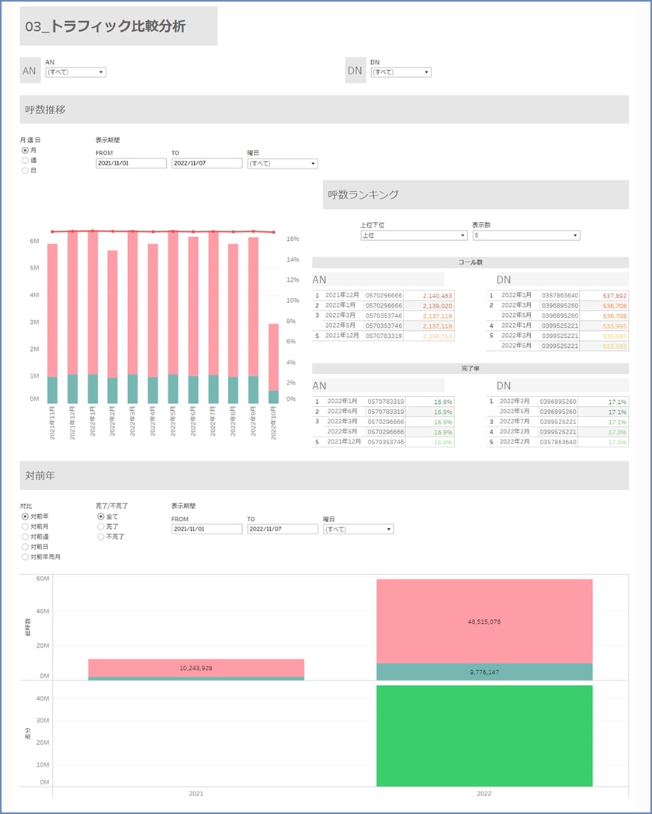Choose the 対前月 comparison option

[x=25, y=527]
